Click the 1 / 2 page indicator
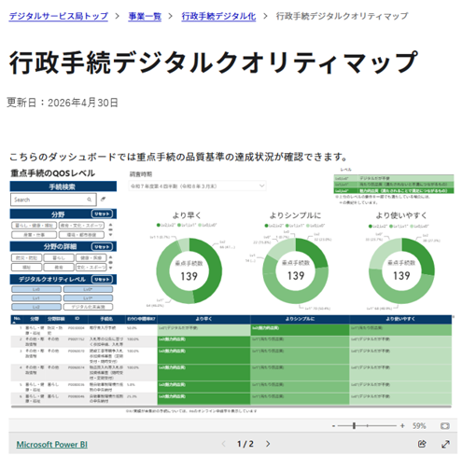Image resolution: width=462 pixels, height=456 pixels. tap(245, 444)
